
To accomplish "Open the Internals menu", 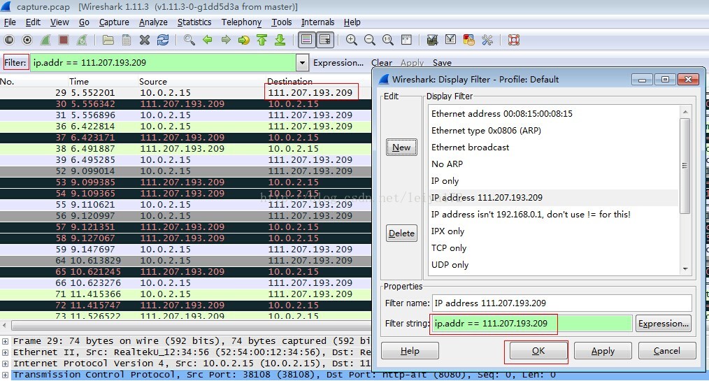I will (318, 22).
